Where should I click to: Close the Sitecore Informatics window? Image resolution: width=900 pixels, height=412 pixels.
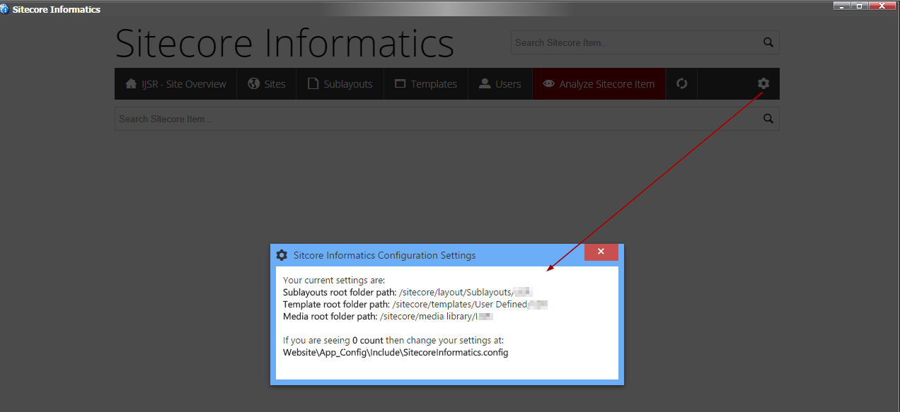[883, 5]
